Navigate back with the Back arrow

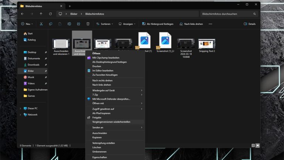click(x=23, y=14)
